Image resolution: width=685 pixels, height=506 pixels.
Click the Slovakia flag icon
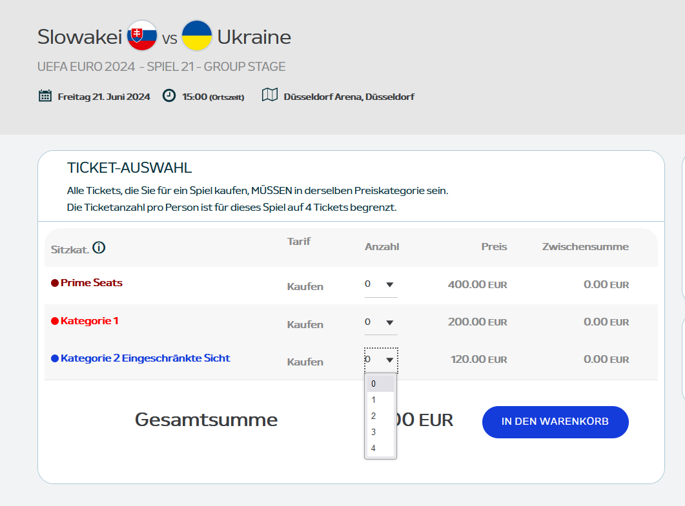coord(142,36)
